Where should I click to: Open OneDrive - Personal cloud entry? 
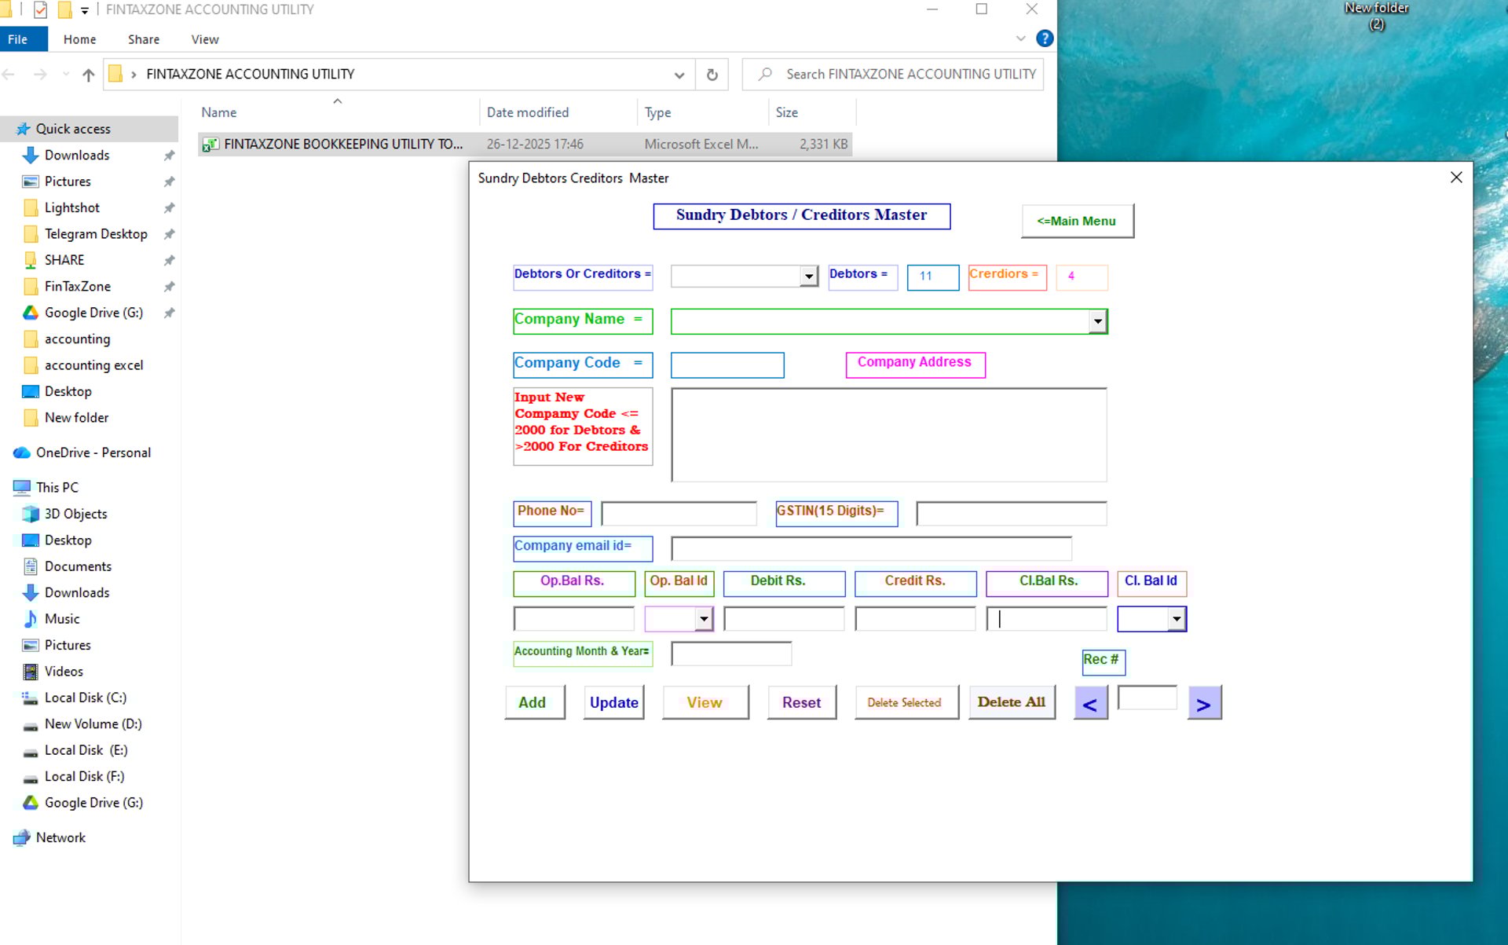point(93,452)
